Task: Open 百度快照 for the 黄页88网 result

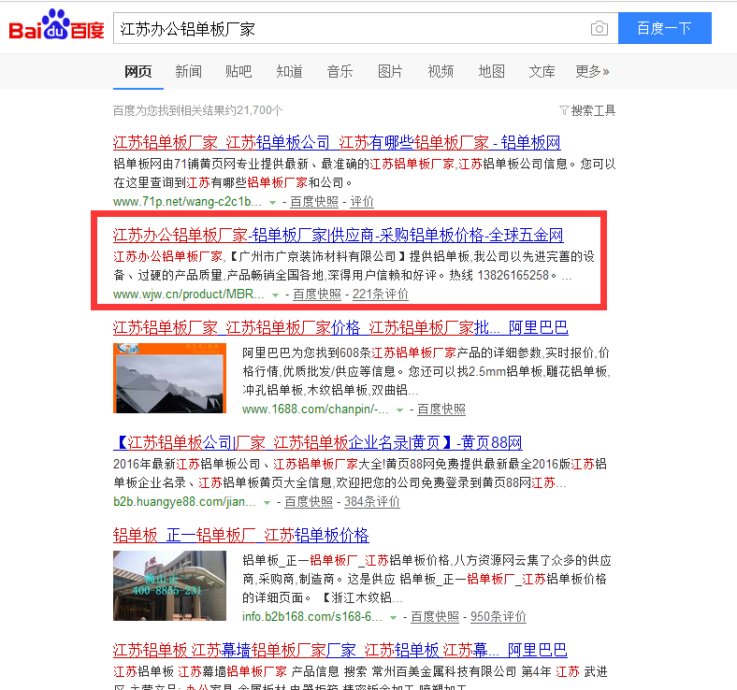Action: pos(309,502)
